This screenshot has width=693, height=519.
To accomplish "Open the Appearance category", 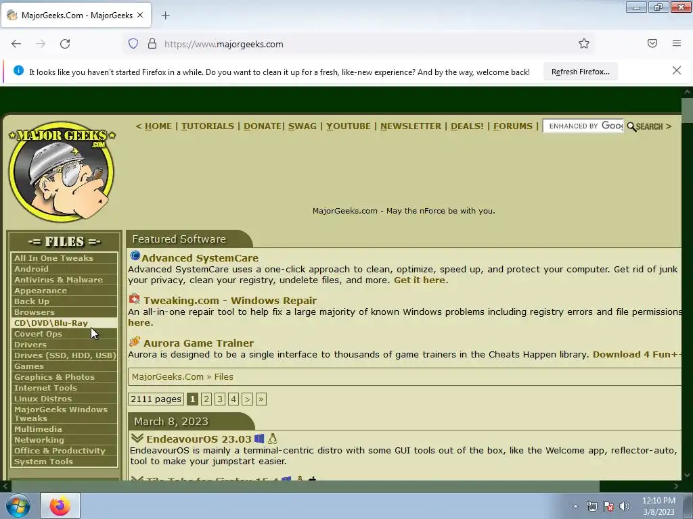I will [64, 291].
